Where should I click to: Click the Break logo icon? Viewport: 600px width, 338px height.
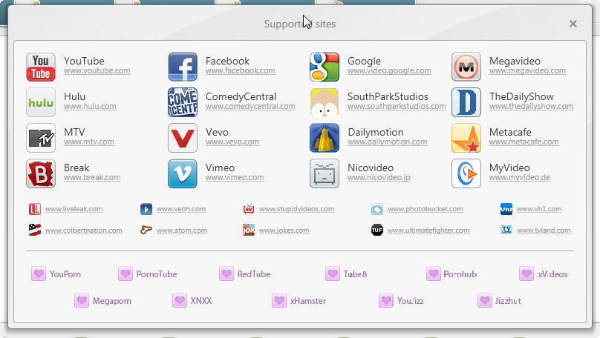pyautogui.click(x=41, y=173)
